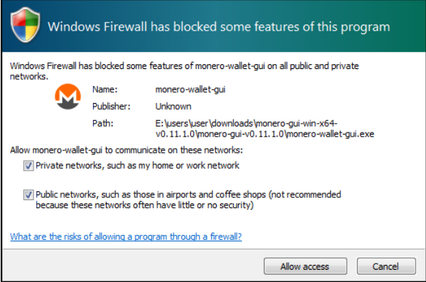Click the Unknown publisher value
The width and height of the screenshot is (426, 282).
[173, 106]
